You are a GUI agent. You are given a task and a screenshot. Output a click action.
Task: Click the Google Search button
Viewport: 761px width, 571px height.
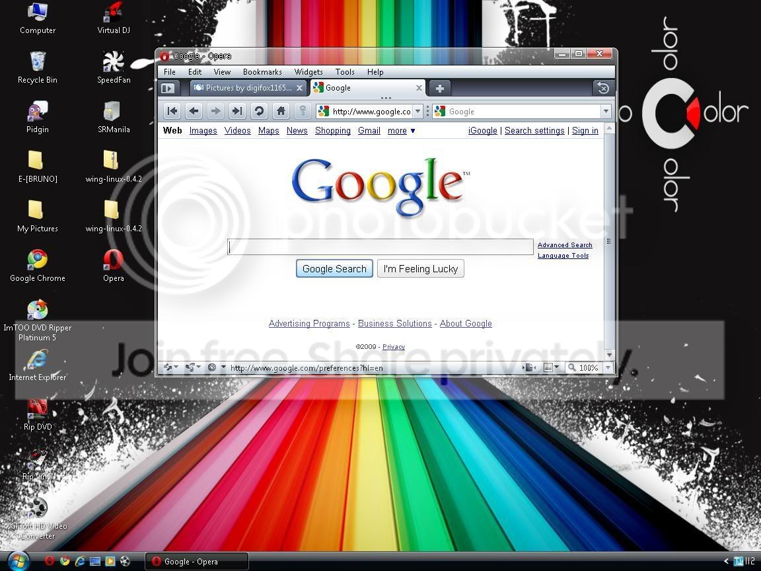[334, 268]
